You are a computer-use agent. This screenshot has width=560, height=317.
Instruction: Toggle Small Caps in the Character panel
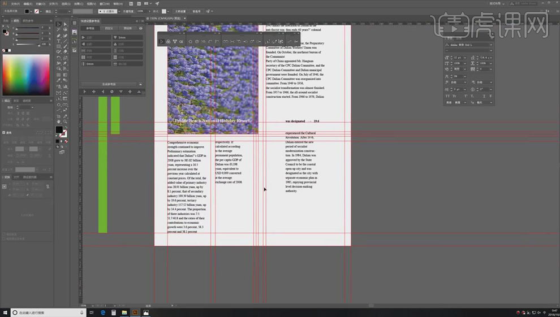coord(455,96)
